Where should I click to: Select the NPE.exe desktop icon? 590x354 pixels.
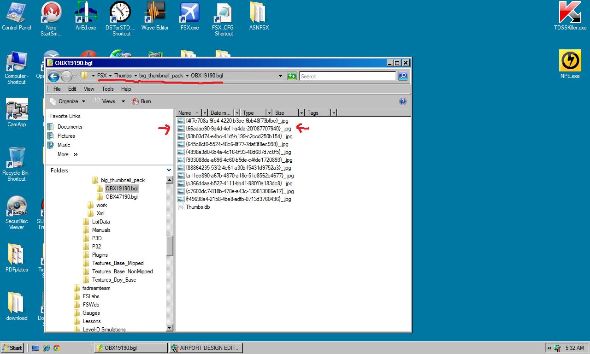click(x=570, y=65)
